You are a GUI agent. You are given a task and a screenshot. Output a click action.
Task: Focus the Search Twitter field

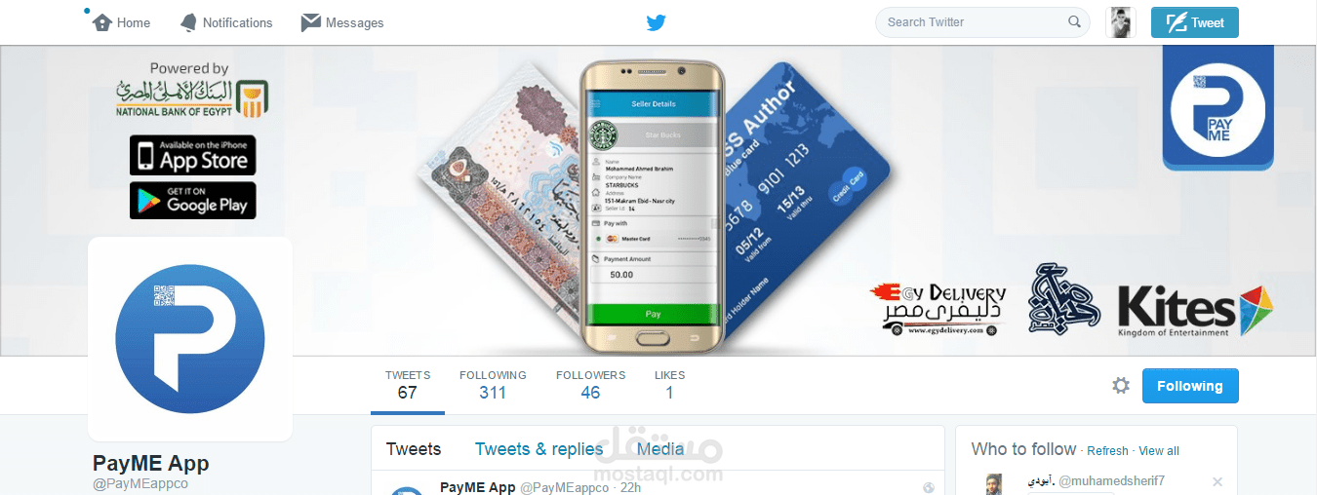point(982,22)
